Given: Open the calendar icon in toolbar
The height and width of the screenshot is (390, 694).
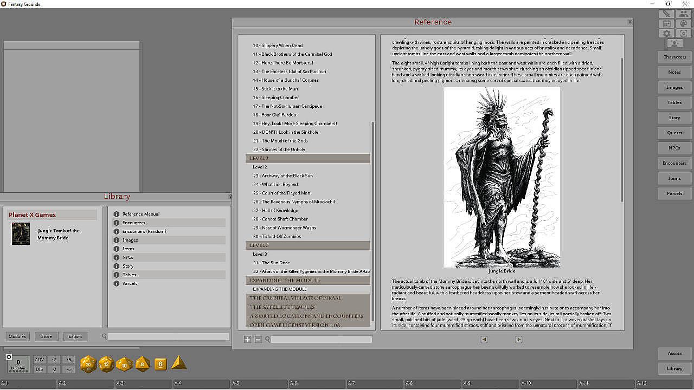Looking at the screenshot, I should coord(666,24).
